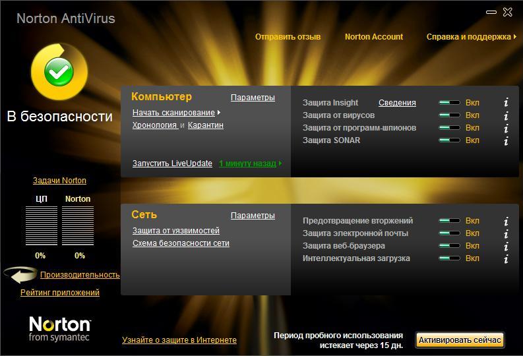Open info icon for Защита от программ-шпионов
The height and width of the screenshot is (356, 523).
click(506, 128)
